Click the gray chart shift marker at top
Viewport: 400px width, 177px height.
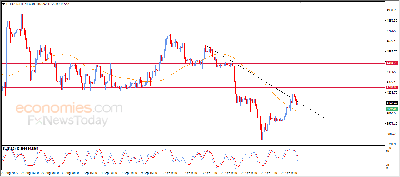[300, 2]
